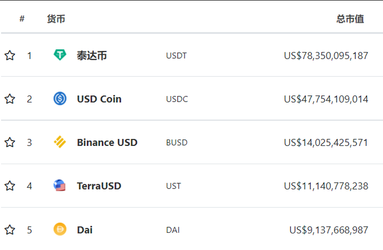Click the TerraUSD coin icon
This screenshot has width=383, height=250.
[59, 185]
